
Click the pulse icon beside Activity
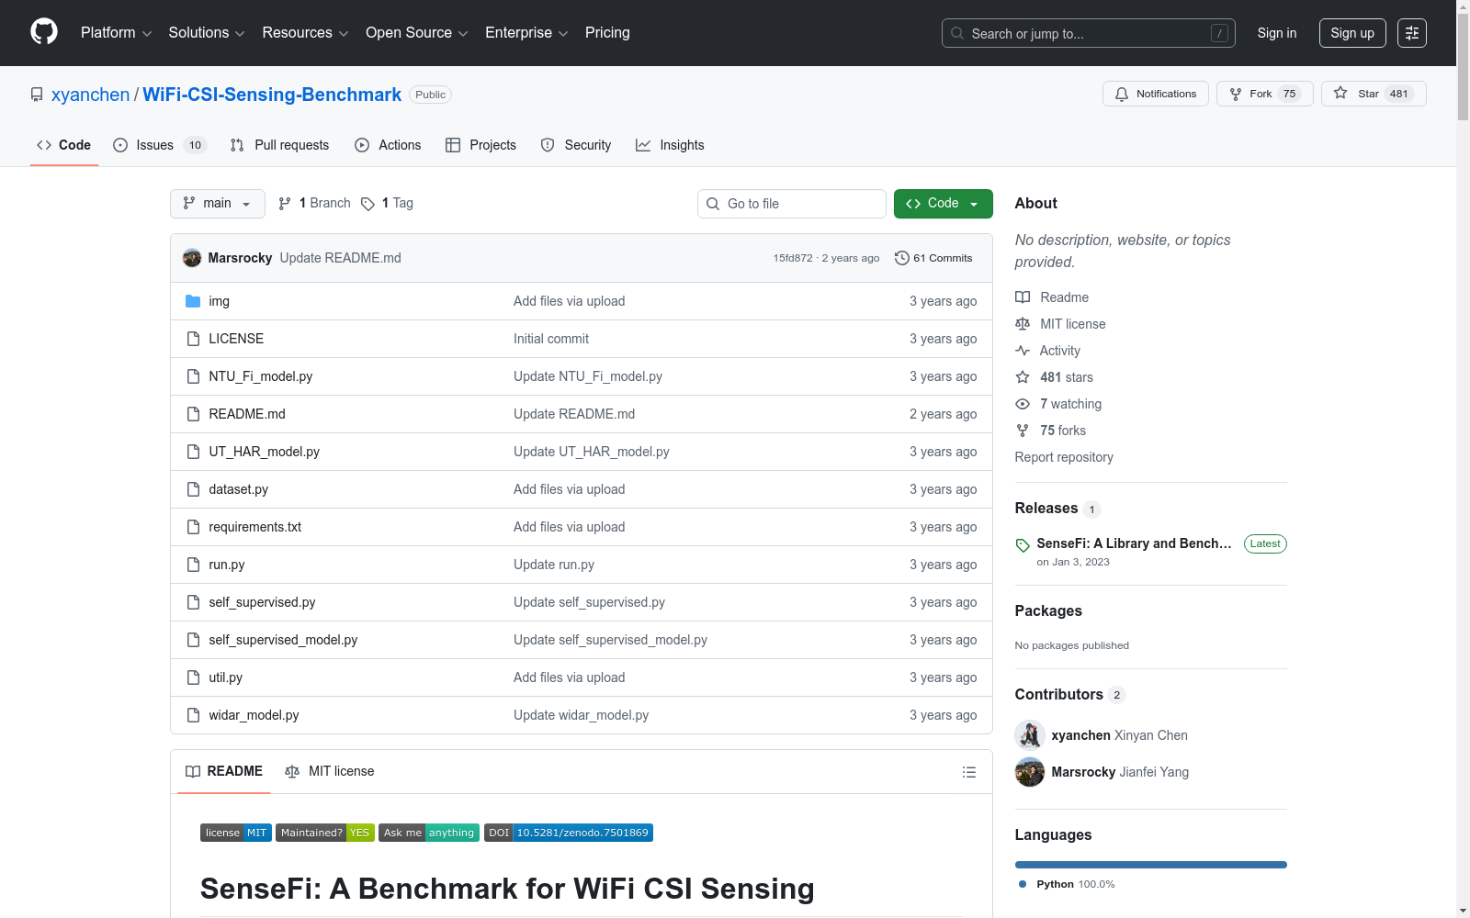point(1023,351)
